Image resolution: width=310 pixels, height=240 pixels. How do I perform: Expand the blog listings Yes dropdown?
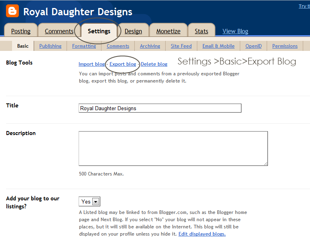[x=95, y=202]
